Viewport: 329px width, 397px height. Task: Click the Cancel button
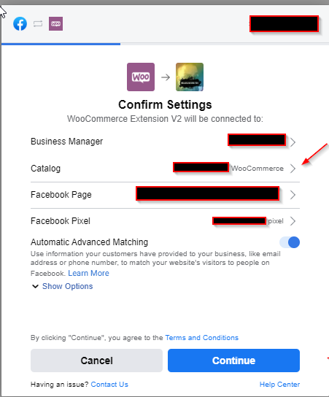[x=96, y=361]
